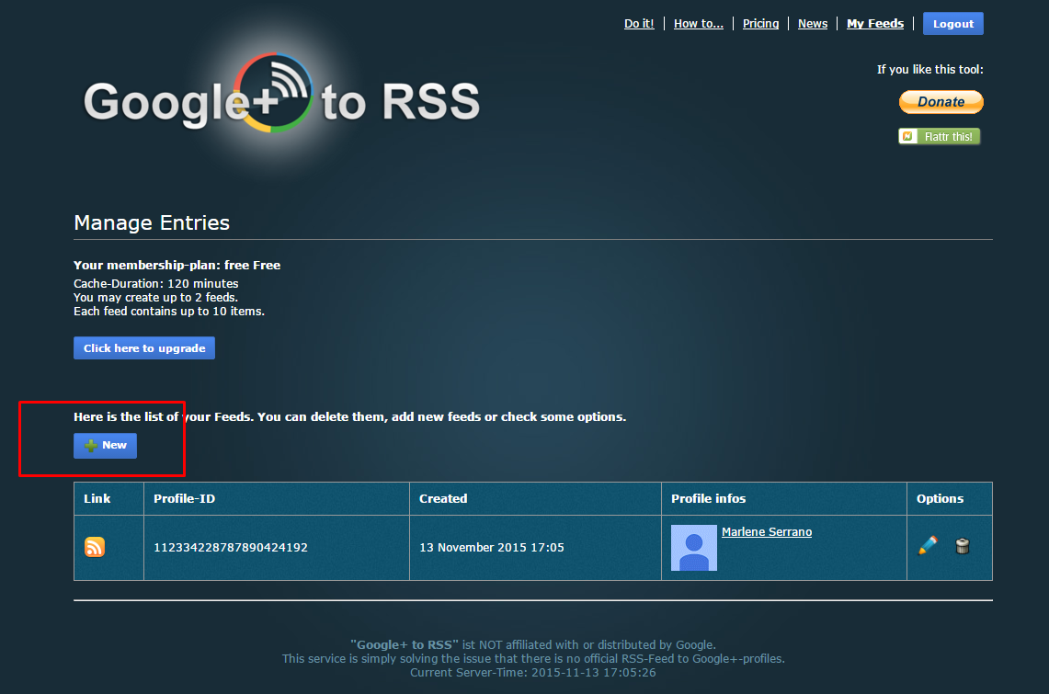Open the Do it! menu item
This screenshot has width=1049, height=694.
(x=639, y=23)
